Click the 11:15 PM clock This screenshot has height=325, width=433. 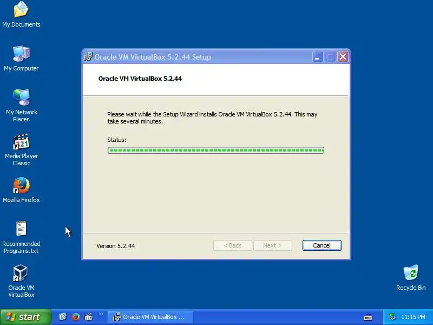coord(413,317)
